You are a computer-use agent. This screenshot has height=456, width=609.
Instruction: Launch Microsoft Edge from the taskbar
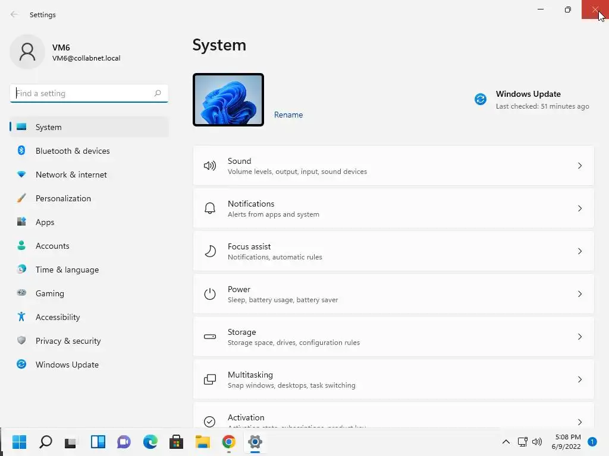[150, 442]
